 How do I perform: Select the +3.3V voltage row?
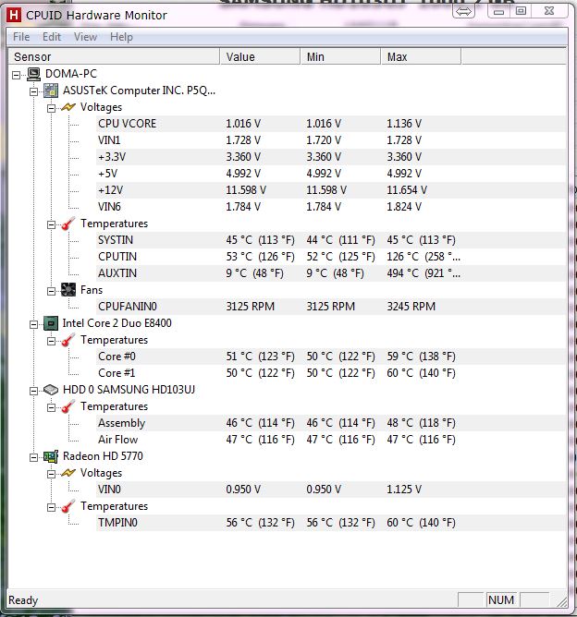pos(330,157)
